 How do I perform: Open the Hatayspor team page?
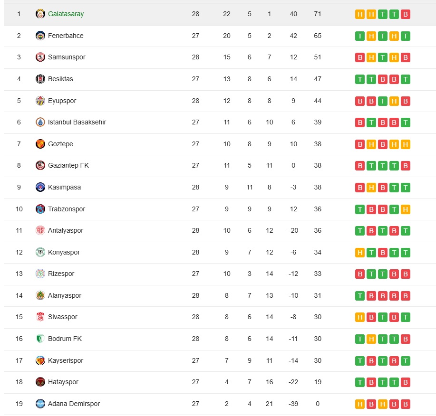coord(63,382)
